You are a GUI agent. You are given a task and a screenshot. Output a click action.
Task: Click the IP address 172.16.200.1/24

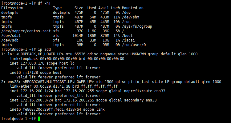coord(35,91)
